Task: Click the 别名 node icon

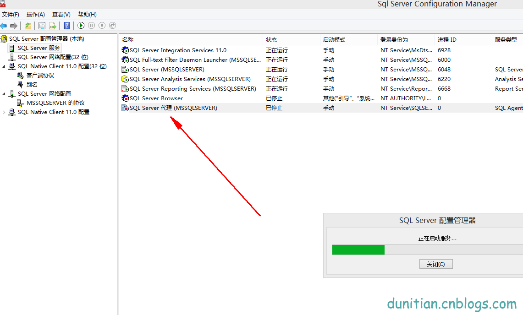Action: [x=21, y=85]
